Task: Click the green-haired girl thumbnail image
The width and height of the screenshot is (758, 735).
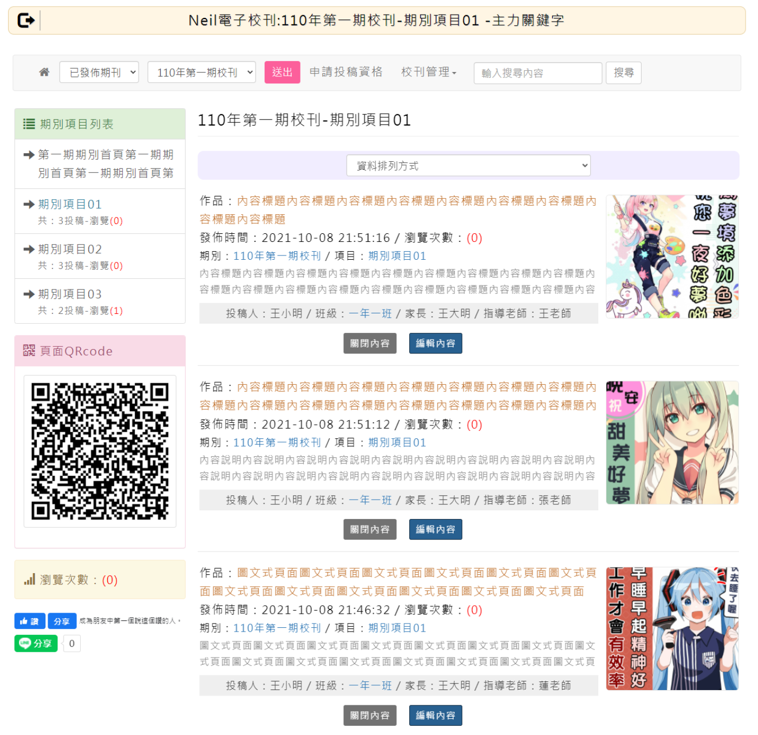Action: pos(672,443)
